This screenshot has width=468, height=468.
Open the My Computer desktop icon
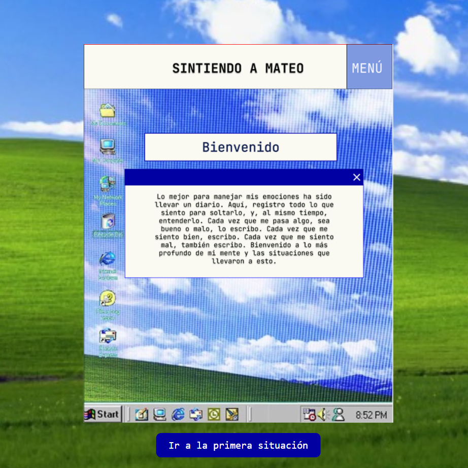pyautogui.click(x=107, y=148)
